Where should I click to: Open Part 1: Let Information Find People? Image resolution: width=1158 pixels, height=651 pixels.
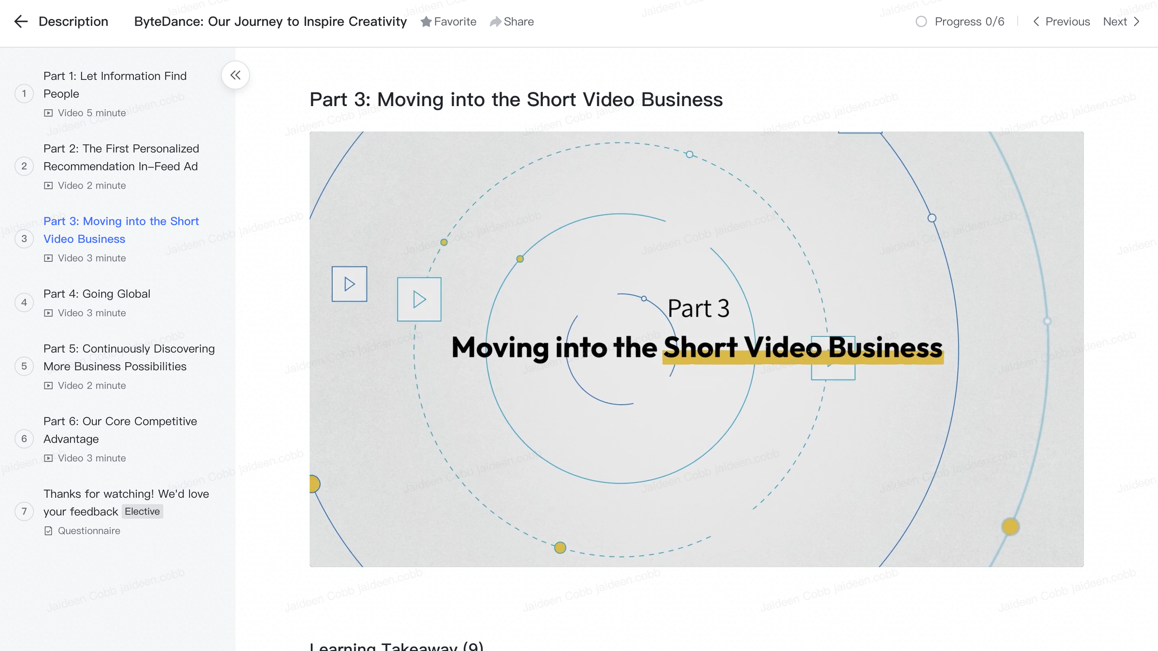115,85
